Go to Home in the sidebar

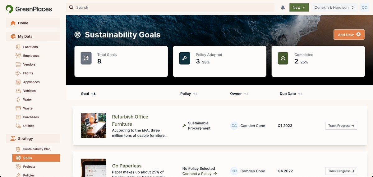(x=33, y=23)
